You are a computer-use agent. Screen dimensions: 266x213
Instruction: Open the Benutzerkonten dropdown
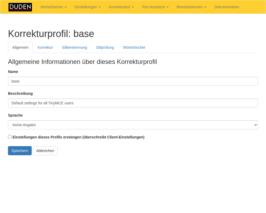pyautogui.click(x=191, y=7)
